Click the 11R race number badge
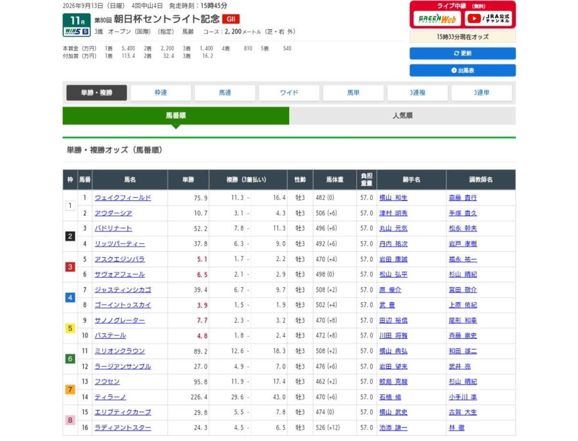 (76, 20)
